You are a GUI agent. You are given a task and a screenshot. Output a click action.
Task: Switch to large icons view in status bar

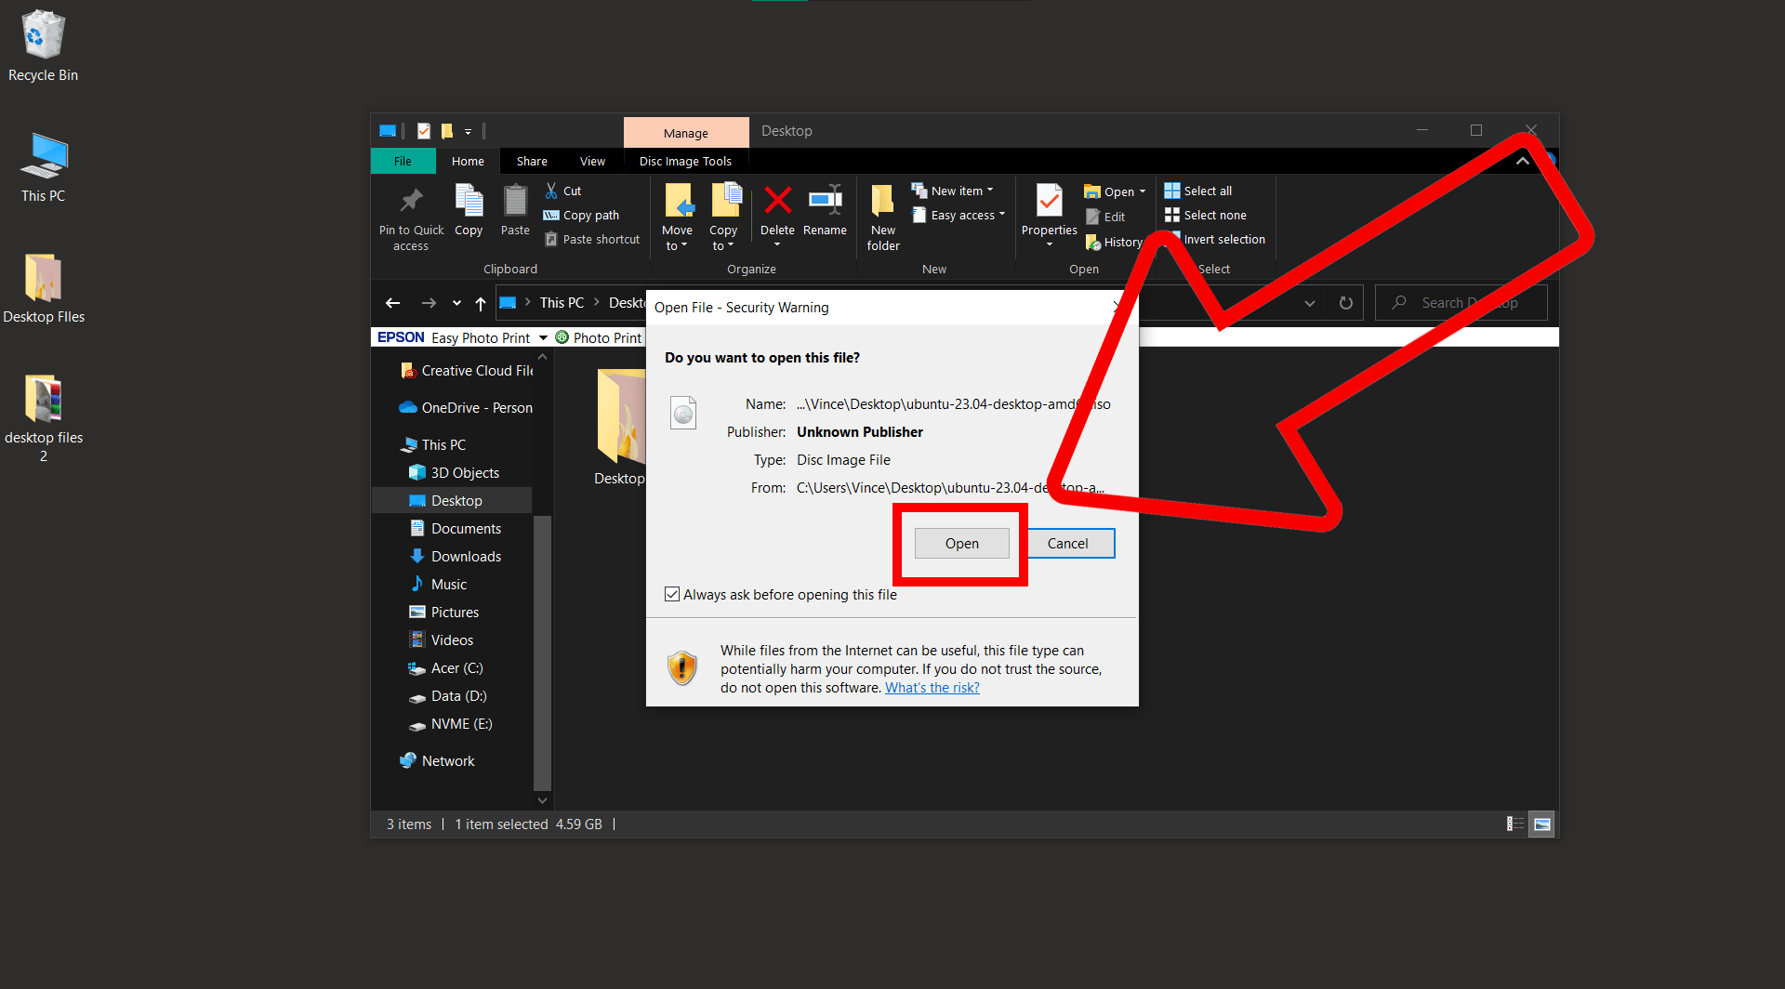coord(1541,824)
